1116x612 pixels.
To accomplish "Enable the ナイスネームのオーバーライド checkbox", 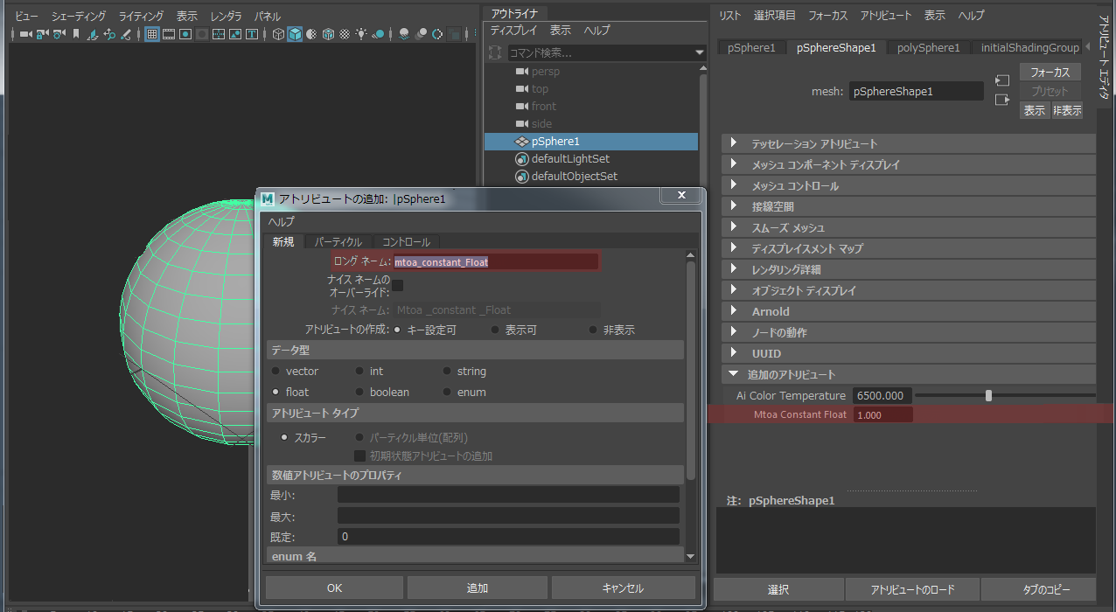I will (397, 285).
